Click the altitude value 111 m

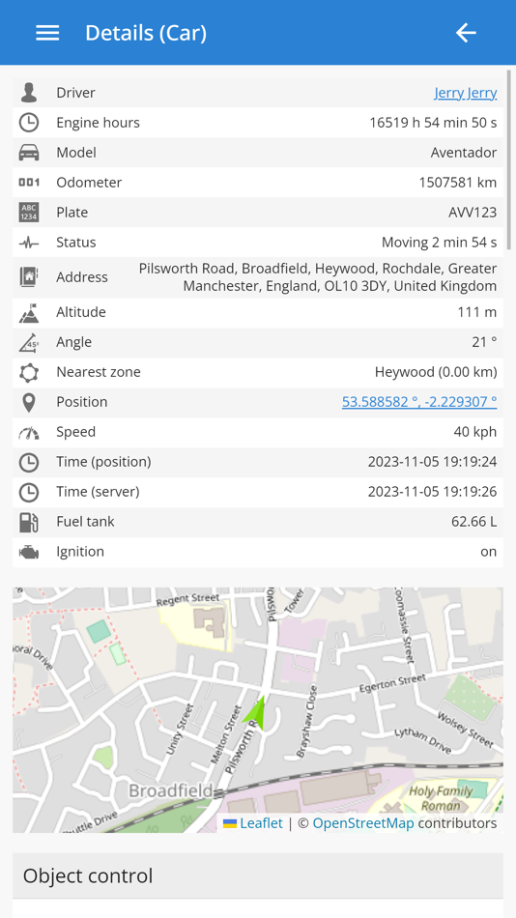(x=477, y=312)
